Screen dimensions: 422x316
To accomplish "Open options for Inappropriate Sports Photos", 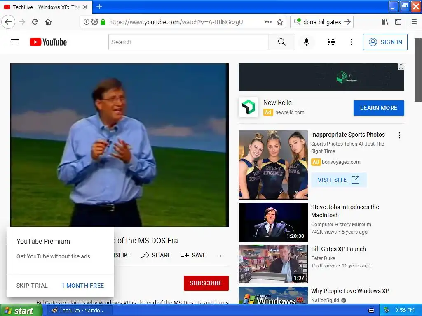I will click(x=399, y=135).
